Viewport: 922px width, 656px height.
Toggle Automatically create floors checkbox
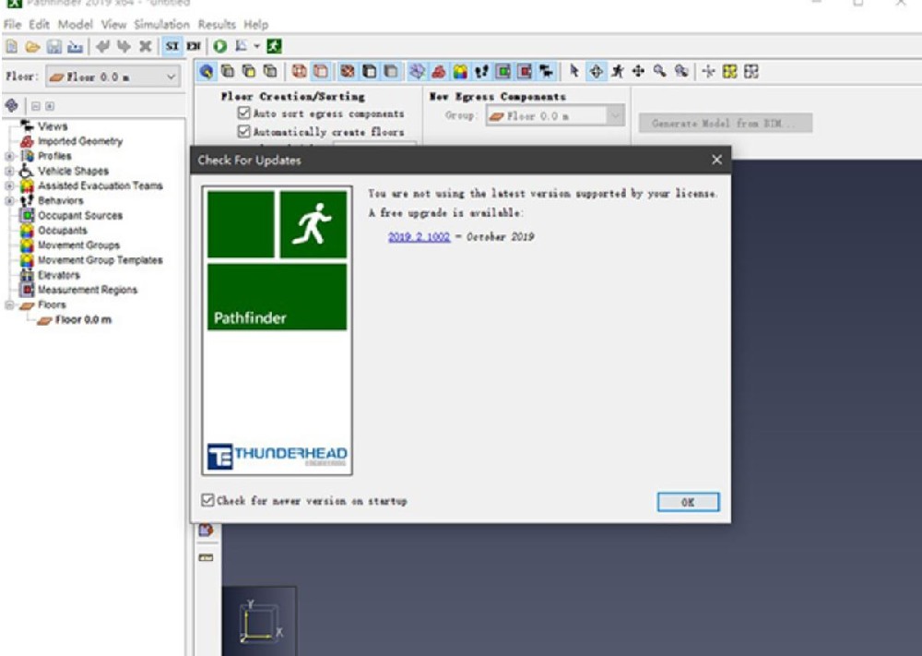(244, 131)
